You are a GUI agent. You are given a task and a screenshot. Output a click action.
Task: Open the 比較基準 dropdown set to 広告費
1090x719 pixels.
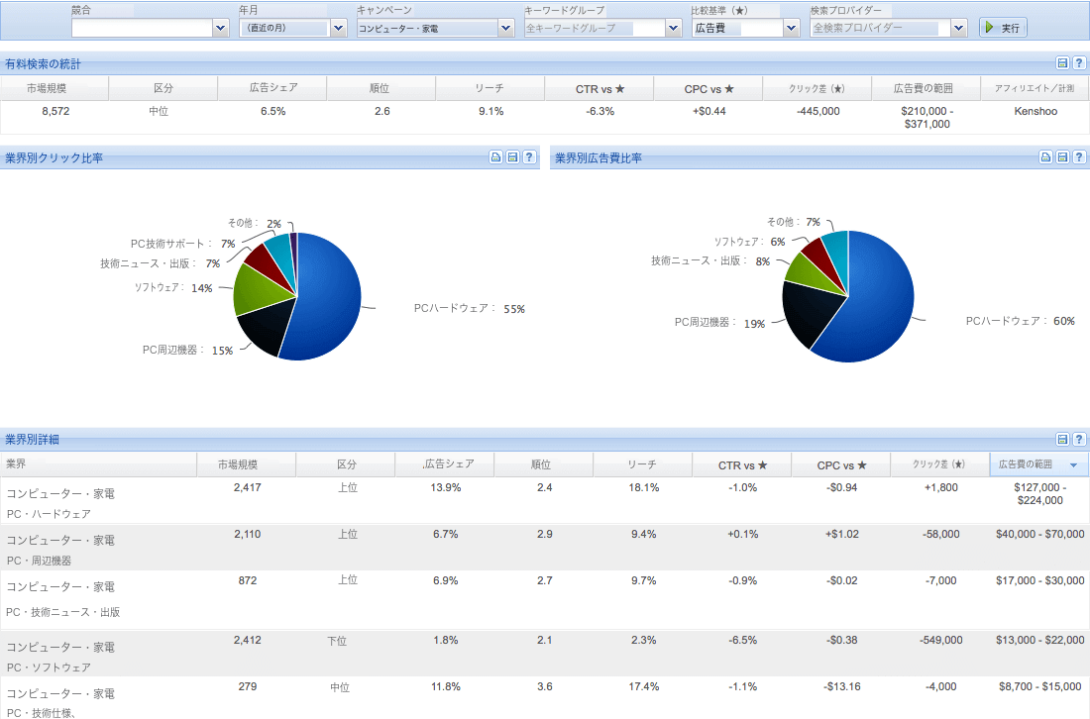point(791,29)
